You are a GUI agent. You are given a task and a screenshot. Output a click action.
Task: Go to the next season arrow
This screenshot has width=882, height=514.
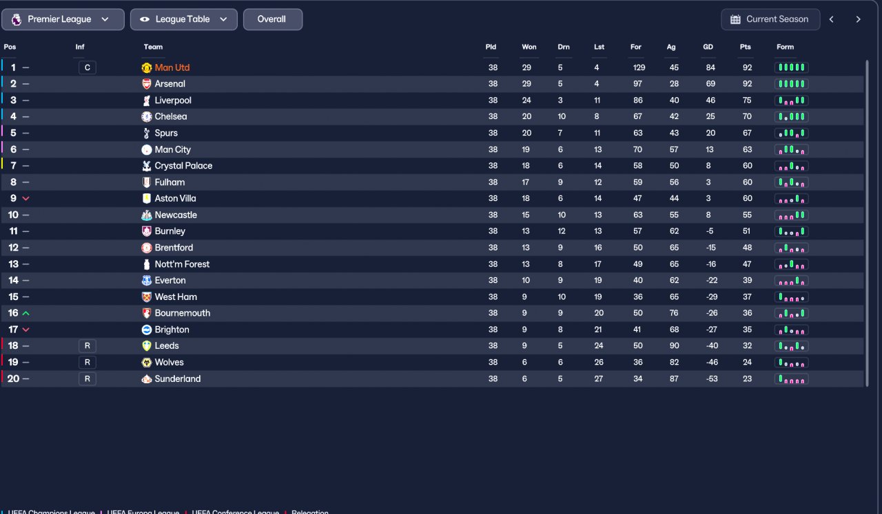tap(858, 19)
